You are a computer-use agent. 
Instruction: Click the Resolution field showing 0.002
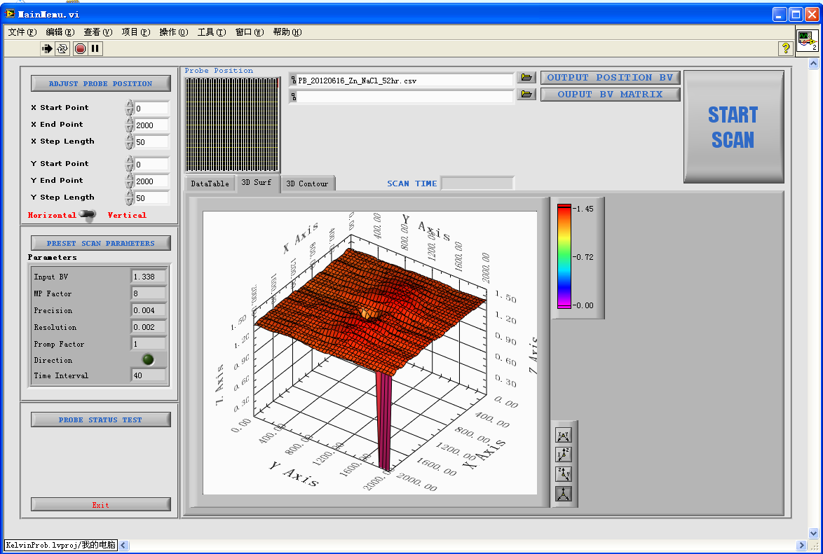pos(149,327)
